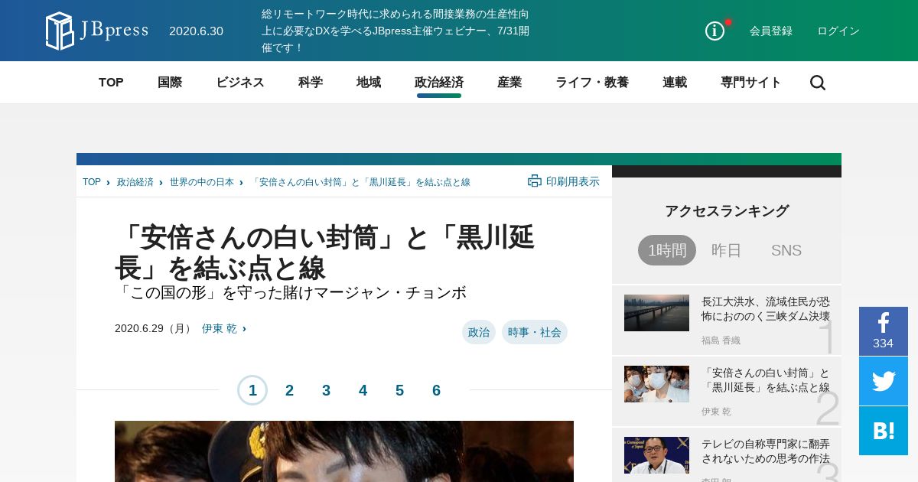This screenshot has height=482, width=918.
Task: Select the 時事・社会 tag
Action: click(535, 332)
